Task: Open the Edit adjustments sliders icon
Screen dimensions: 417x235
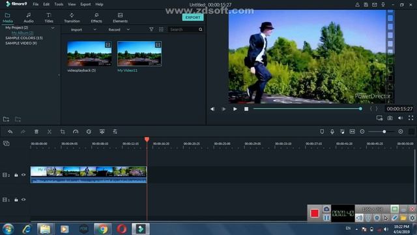Action: pos(115,132)
